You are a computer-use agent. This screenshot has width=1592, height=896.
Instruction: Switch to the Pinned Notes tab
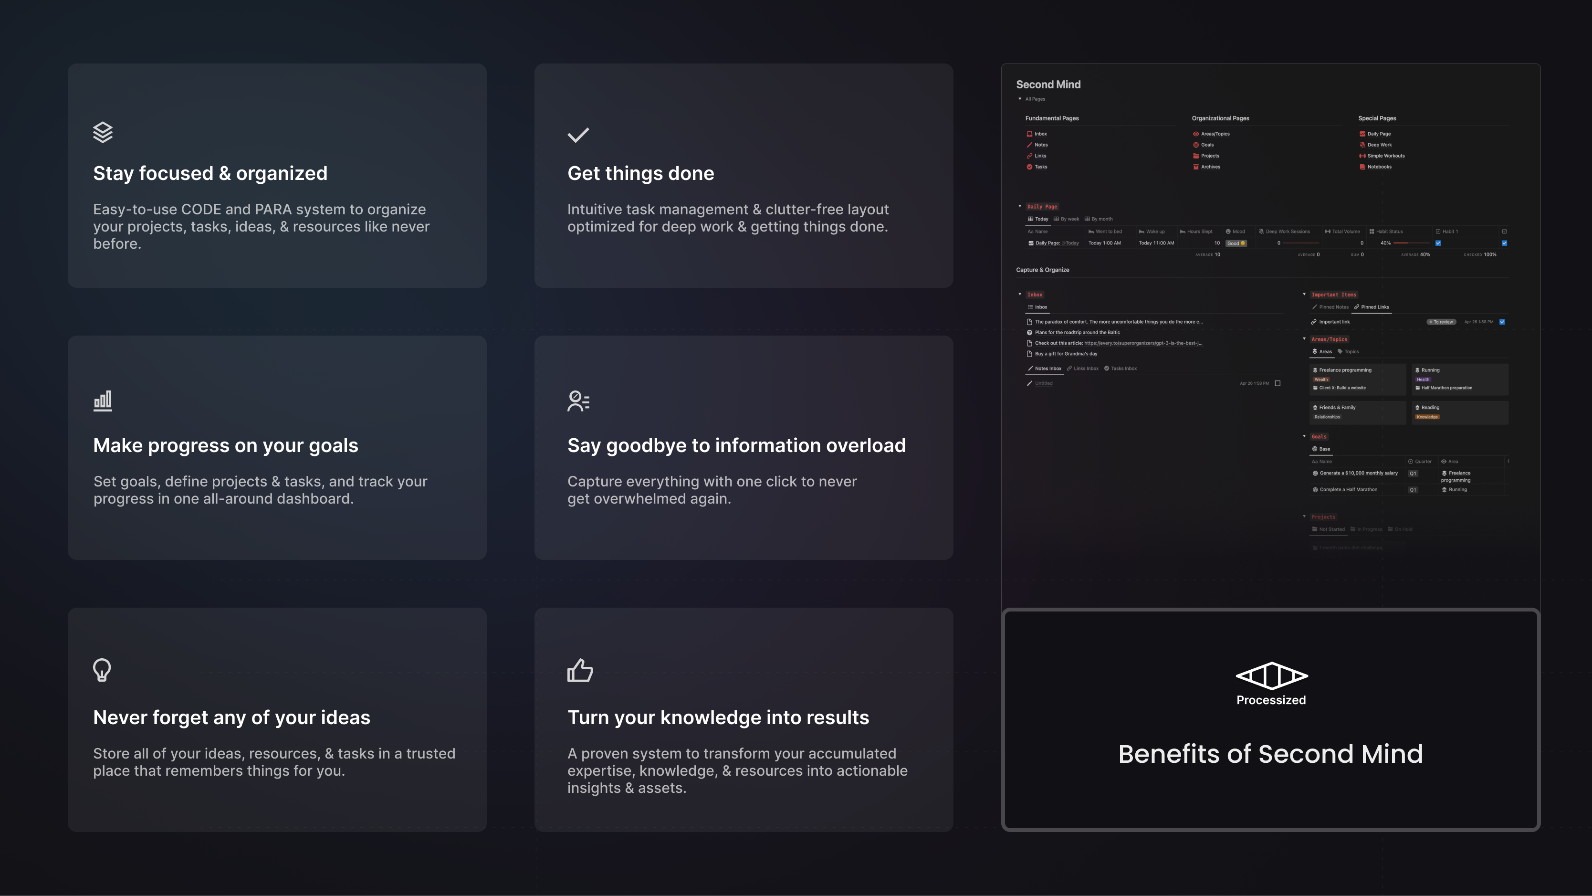click(x=1330, y=307)
